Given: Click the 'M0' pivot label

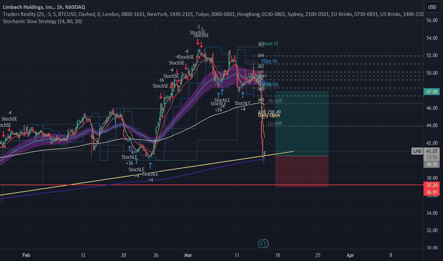Looking at the screenshot, I should tap(261, 100).
